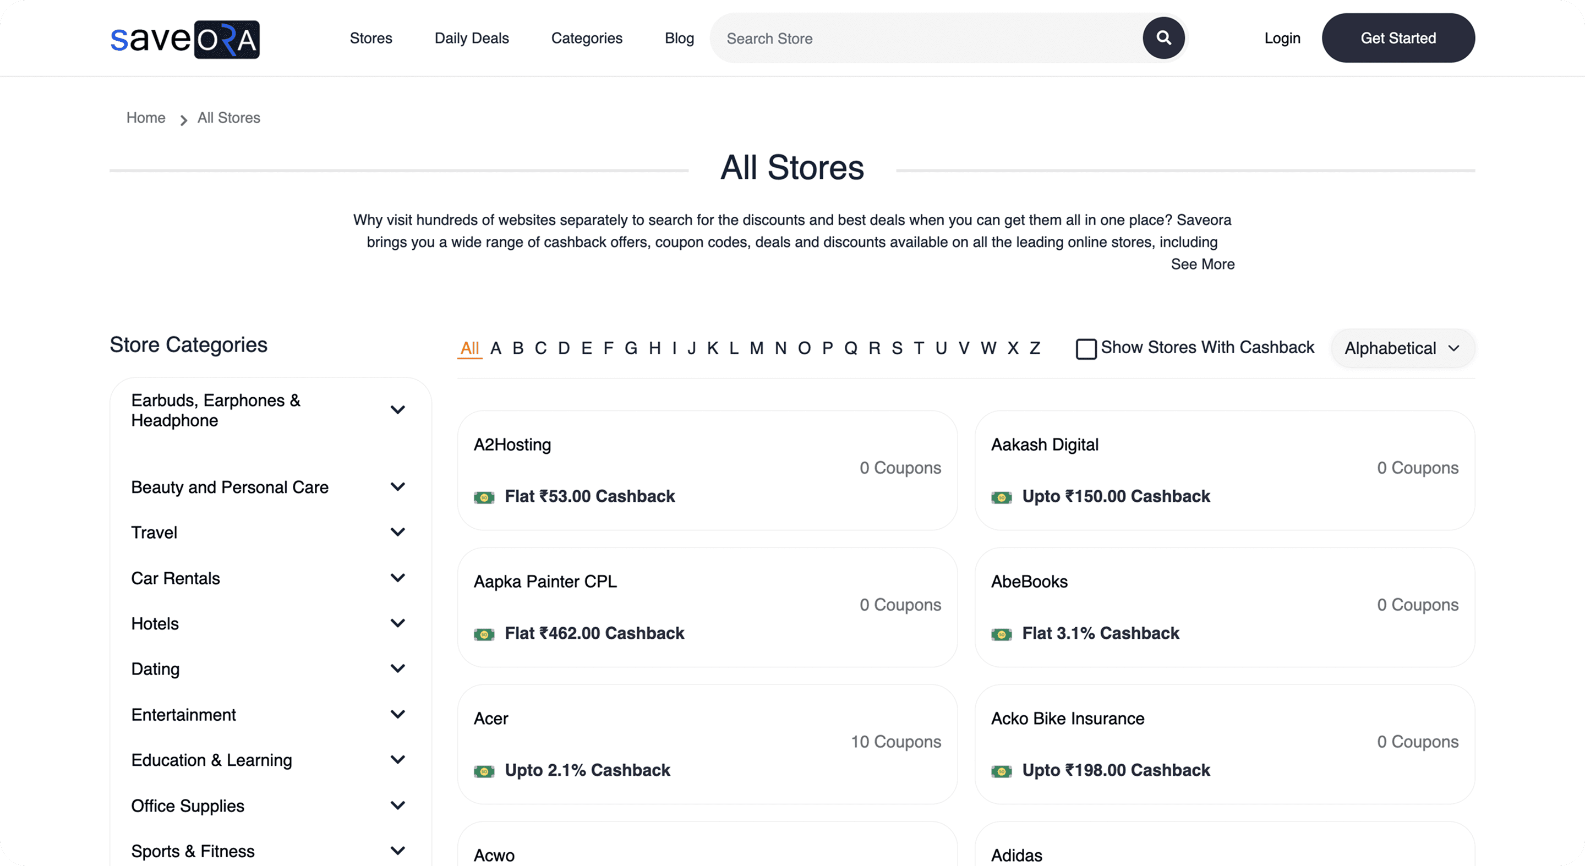
Task: Expand Earbuds, Earphones & Headphone category
Action: pos(397,410)
